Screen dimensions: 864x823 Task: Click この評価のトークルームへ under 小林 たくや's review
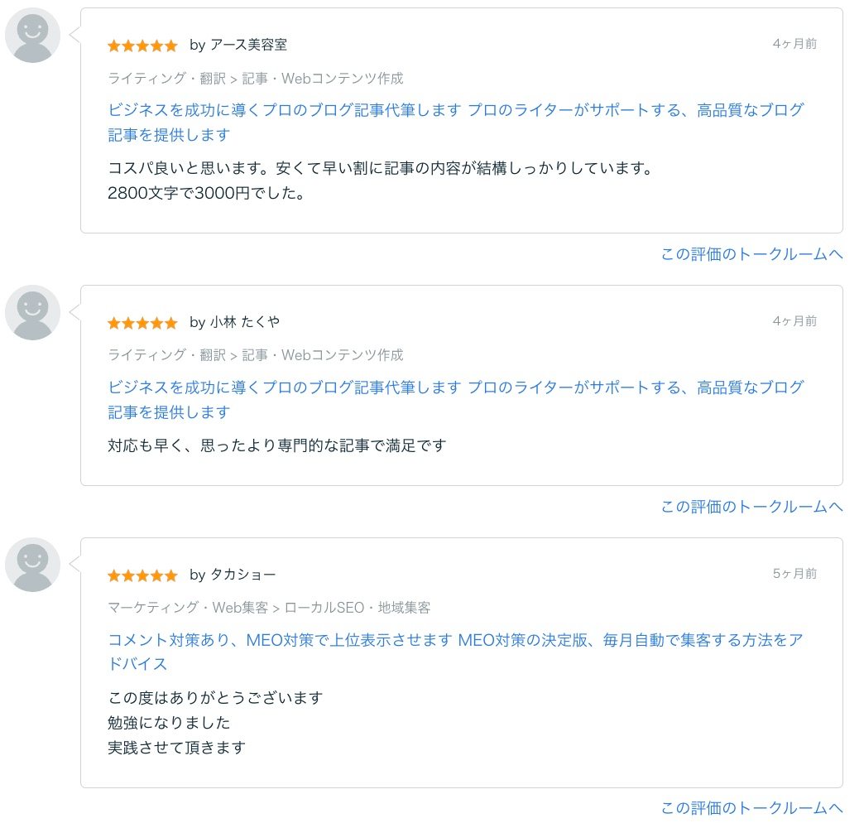coord(751,506)
